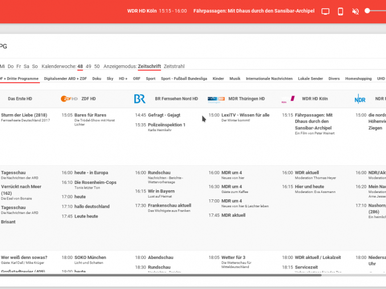
Task: Click the ZDF HD channel logo
Action: [69, 99]
